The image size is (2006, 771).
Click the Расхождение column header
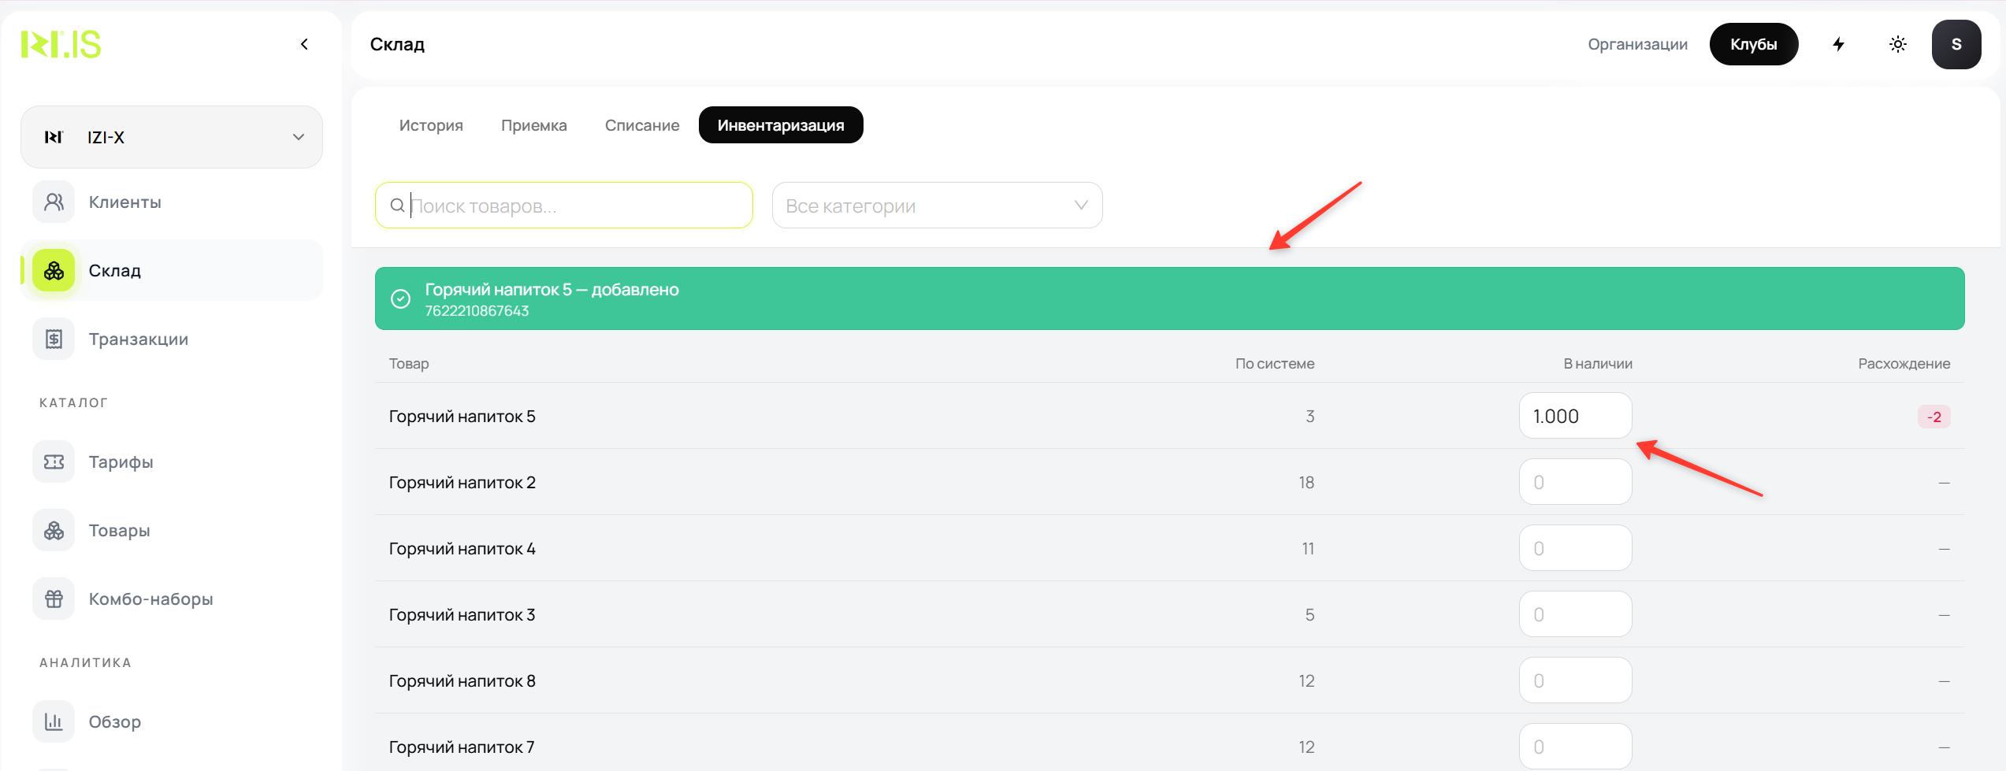pos(1904,364)
